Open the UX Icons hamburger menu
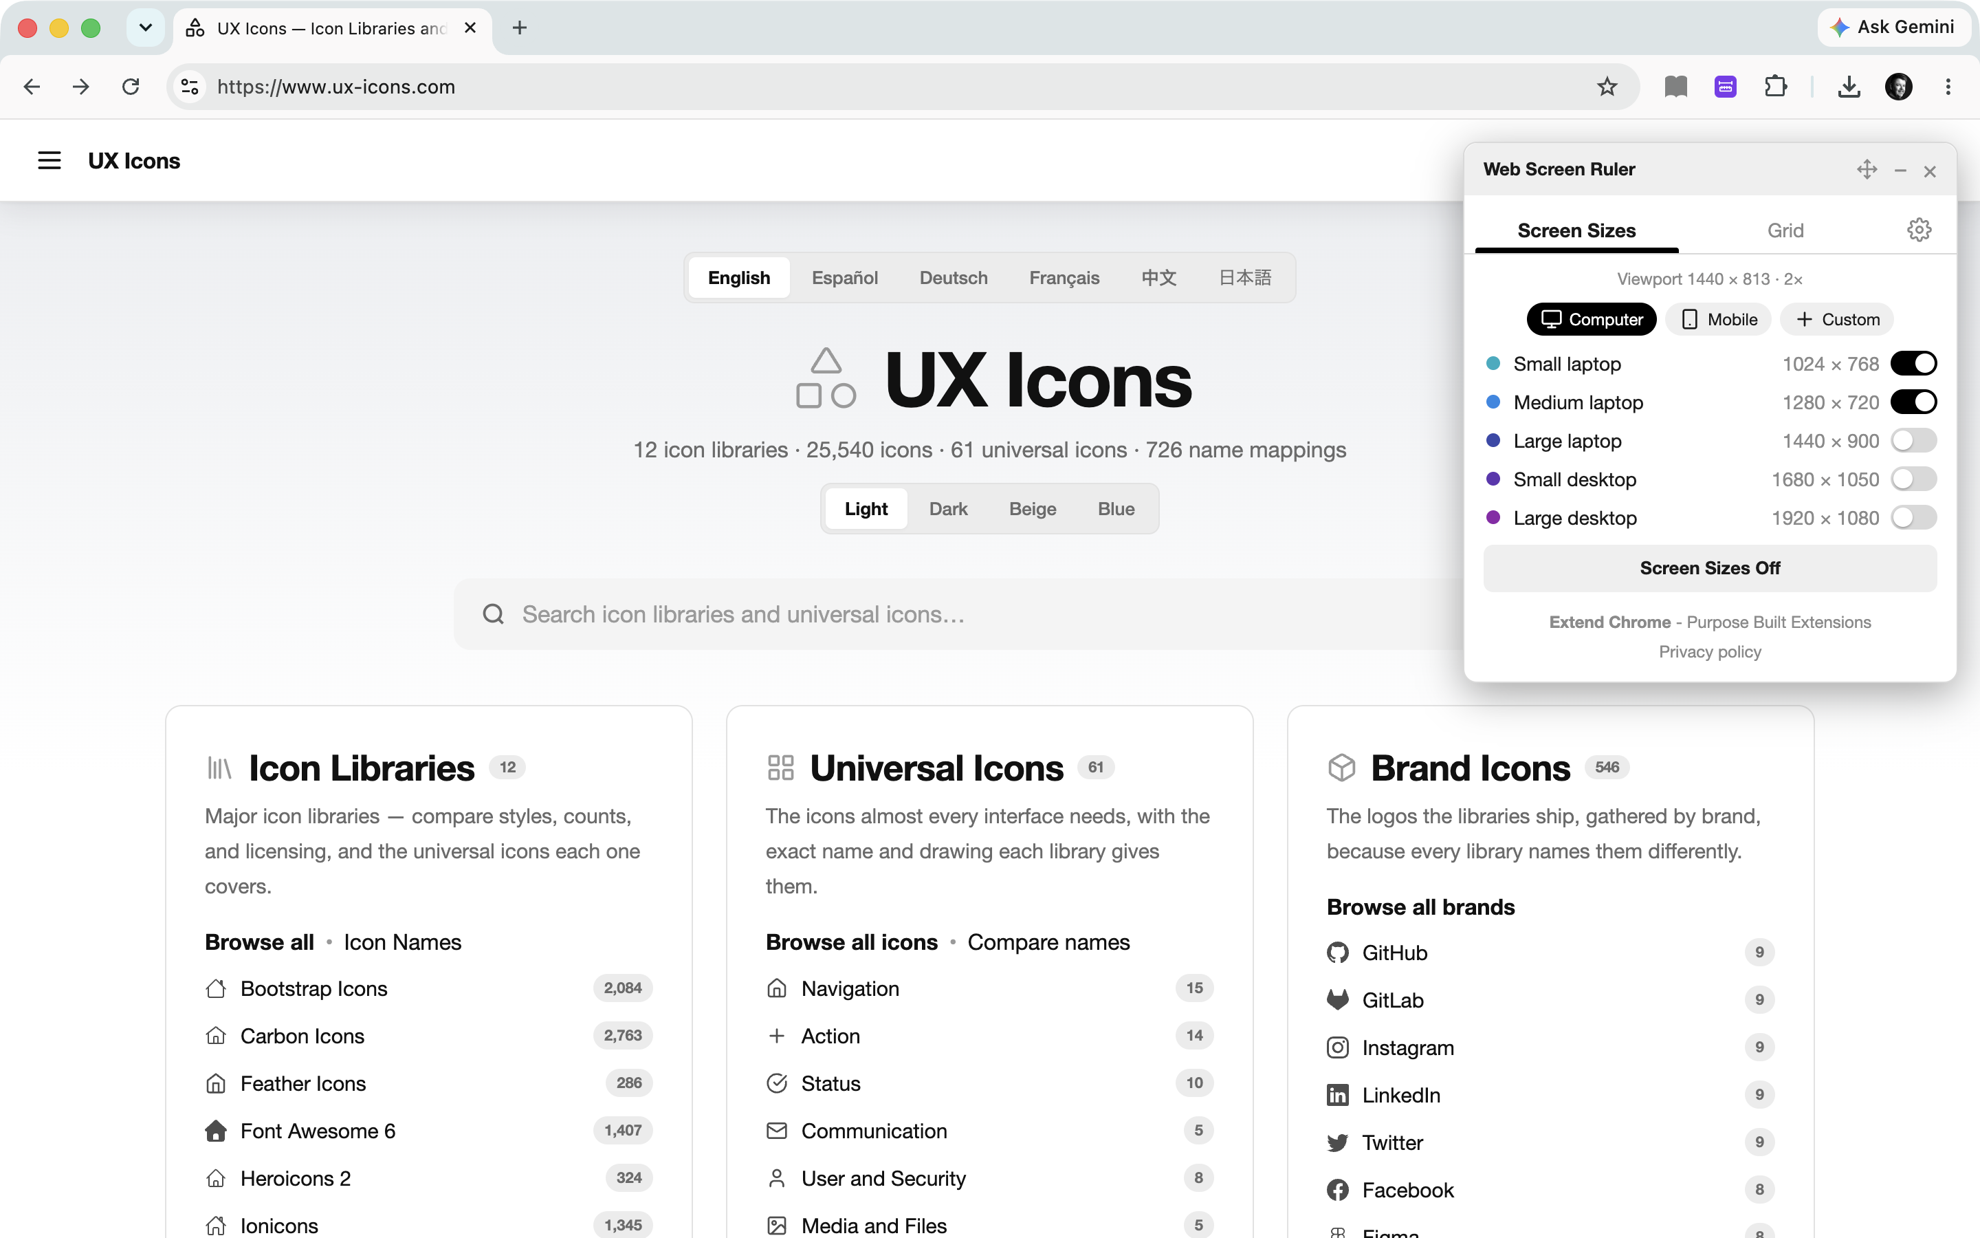The width and height of the screenshot is (1980, 1238). pyautogui.click(x=49, y=160)
